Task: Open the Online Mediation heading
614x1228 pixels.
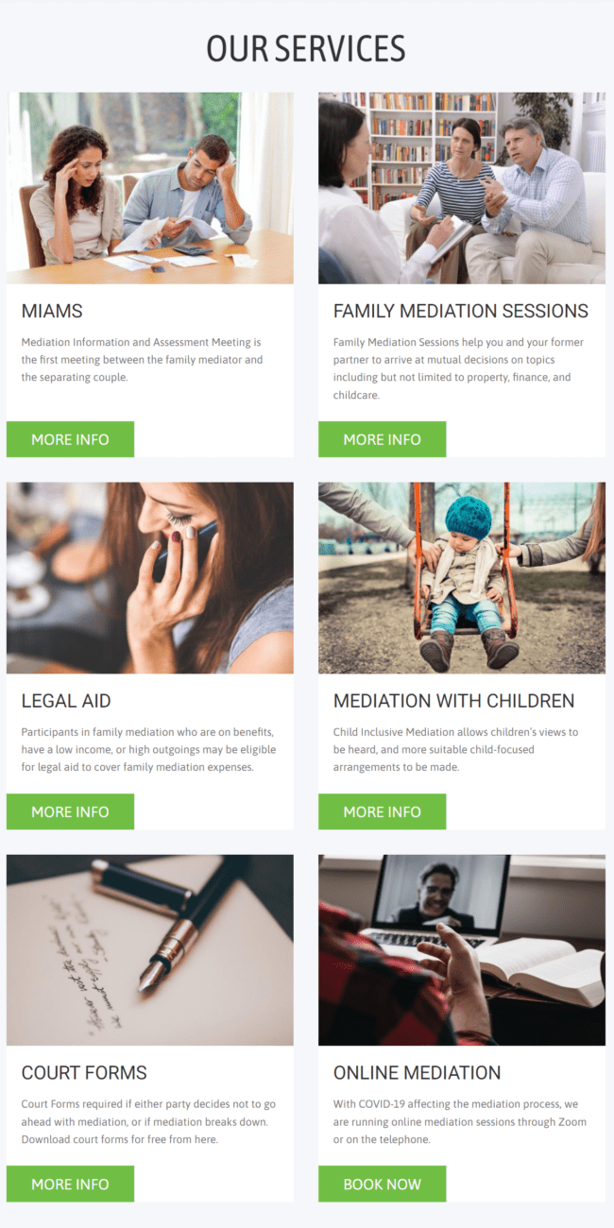Action: pyautogui.click(x=417, y=1073)
